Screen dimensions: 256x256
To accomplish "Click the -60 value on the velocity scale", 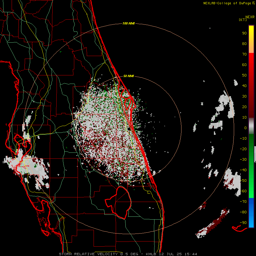I will click(x=243, y=191).
